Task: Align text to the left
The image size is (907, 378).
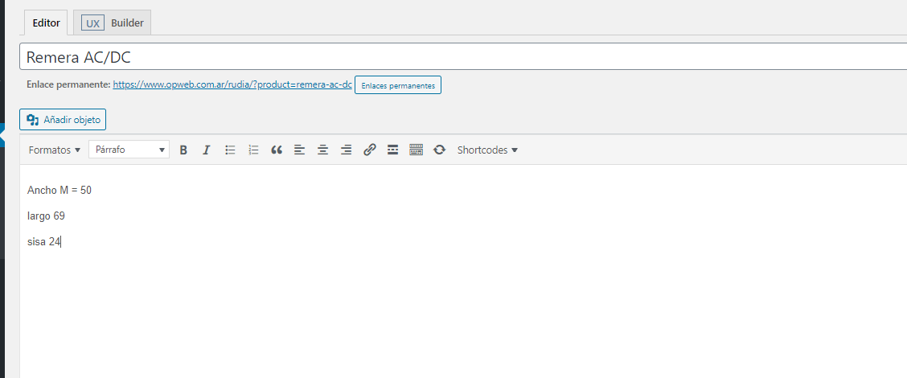Action: click(300, 150)
